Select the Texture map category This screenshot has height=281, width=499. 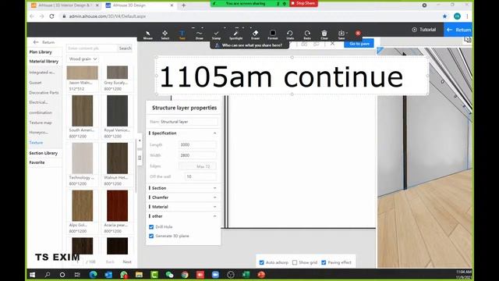(x=41, y=123)
